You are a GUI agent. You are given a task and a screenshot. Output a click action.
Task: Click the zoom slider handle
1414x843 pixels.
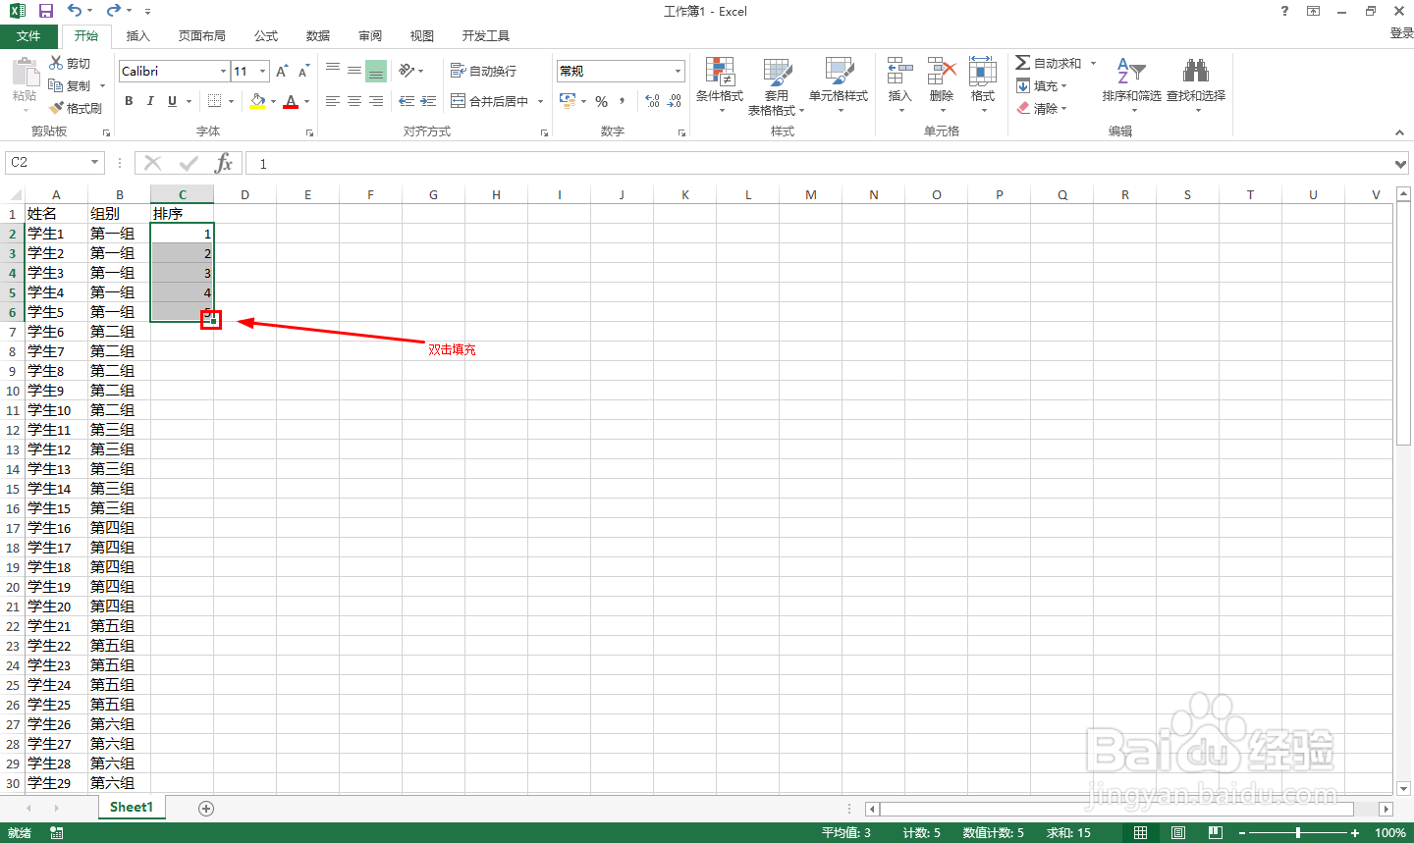(1298, 833)
